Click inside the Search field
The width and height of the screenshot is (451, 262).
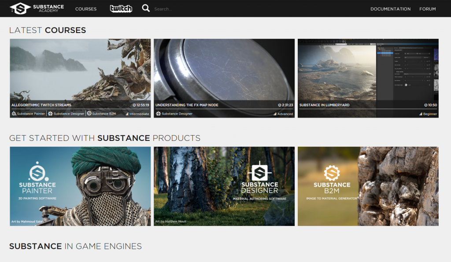(167, 8)
